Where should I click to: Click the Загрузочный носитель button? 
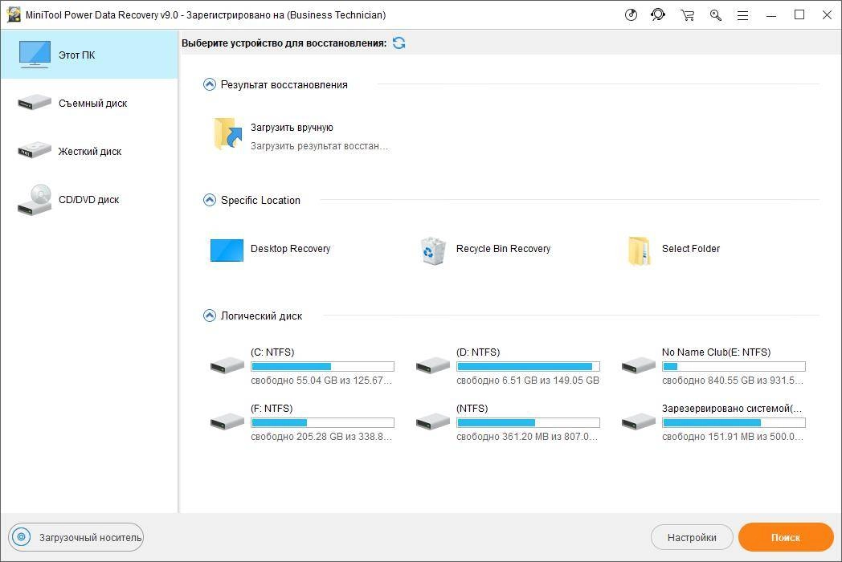(x=76, y=537)
